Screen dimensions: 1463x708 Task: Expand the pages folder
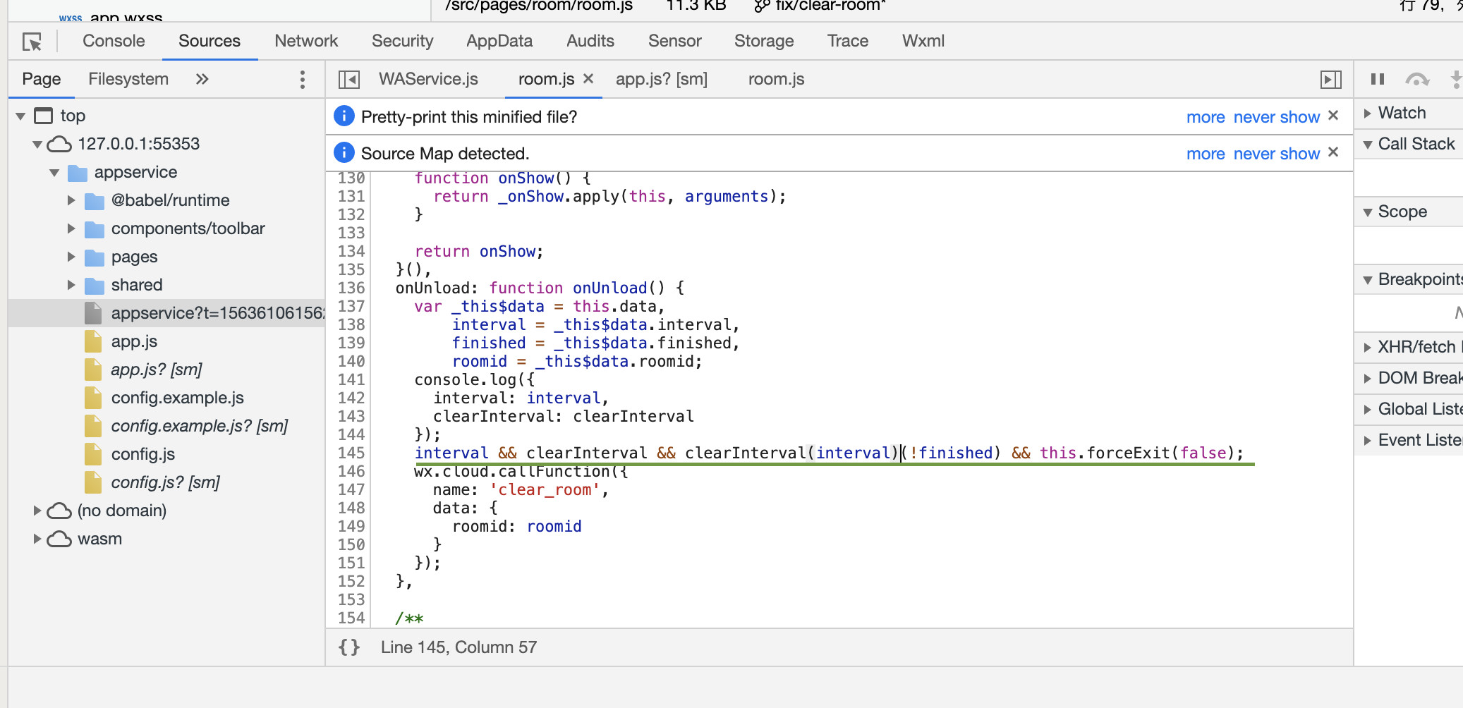[71, 257]
